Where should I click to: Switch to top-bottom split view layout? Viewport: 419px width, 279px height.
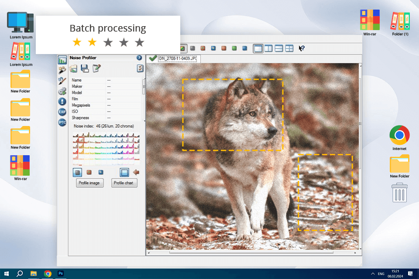pyautogui.click(x=279, y=48)
